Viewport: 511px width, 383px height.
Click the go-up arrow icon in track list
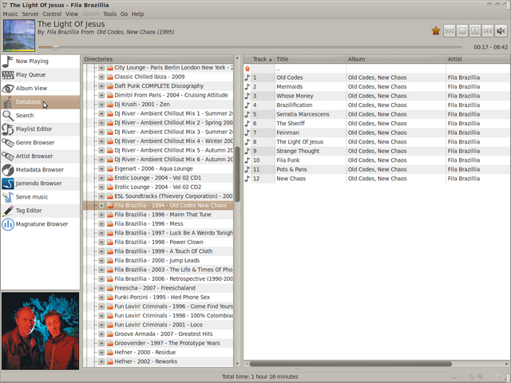[x=248, y=69]
